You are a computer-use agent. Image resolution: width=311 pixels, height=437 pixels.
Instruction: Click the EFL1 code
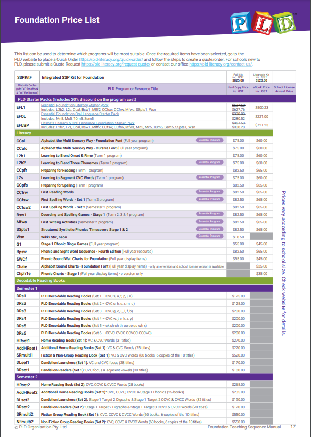pos(21,107)
